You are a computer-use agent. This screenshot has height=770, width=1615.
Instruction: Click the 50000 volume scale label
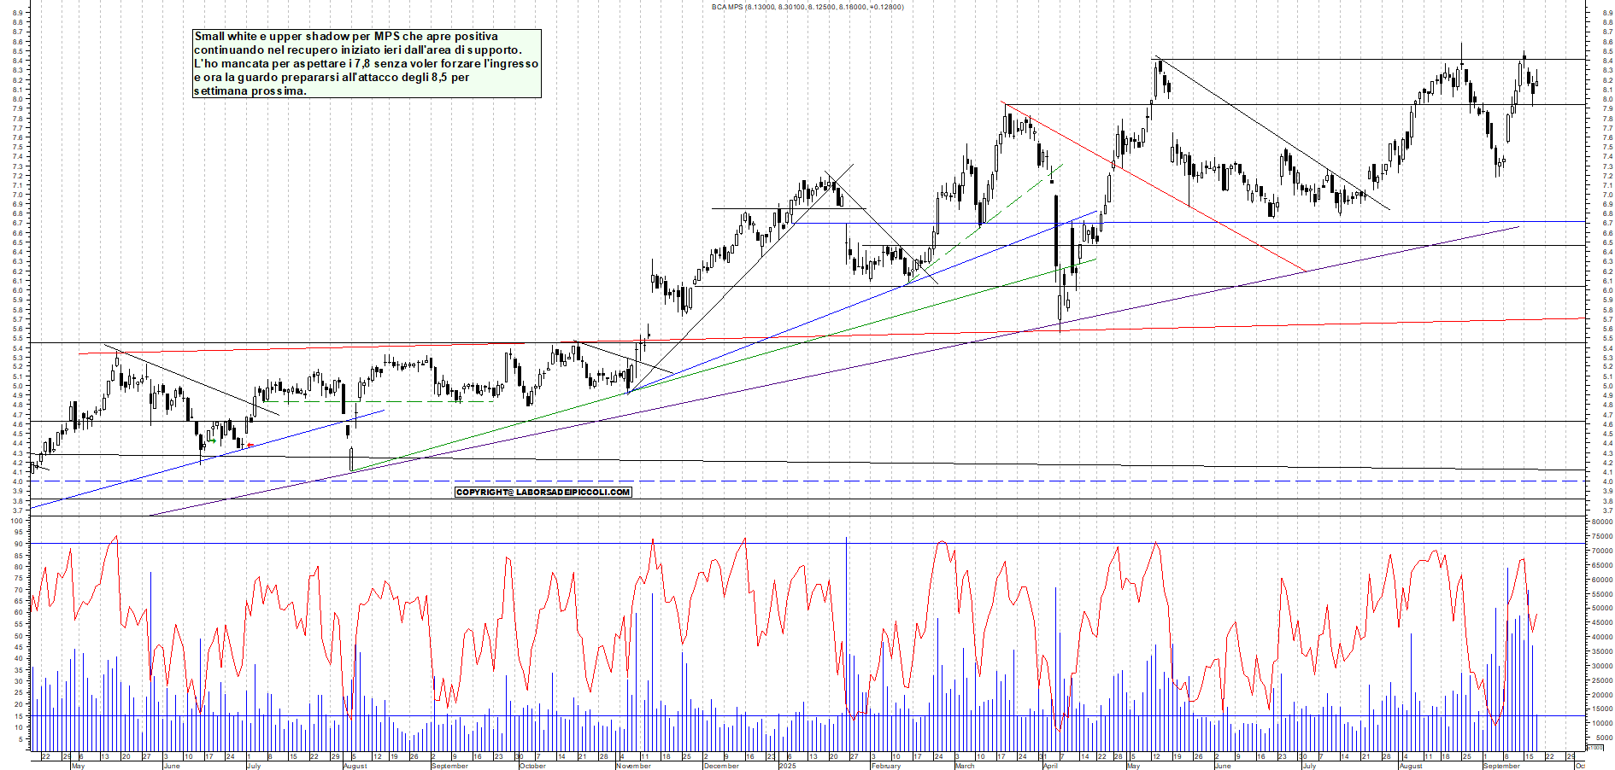point(1601,609)
